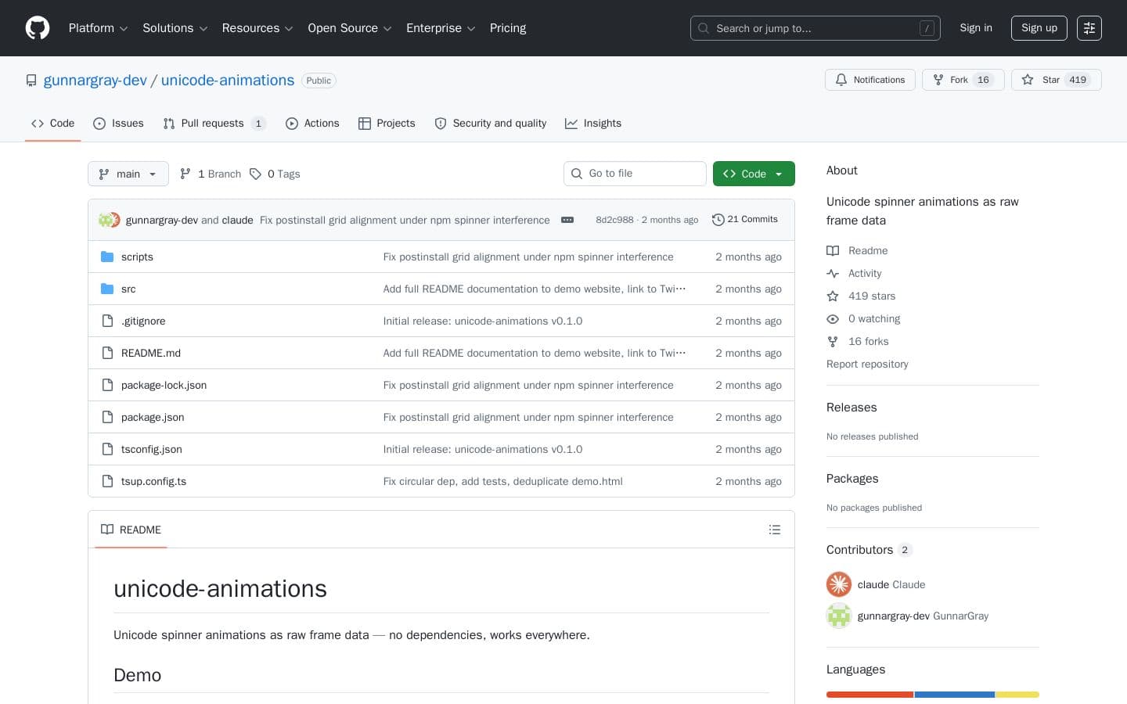Click the Releases heading link
Viewport: 1127px width, 704px height.
click(x=852, y=408)
